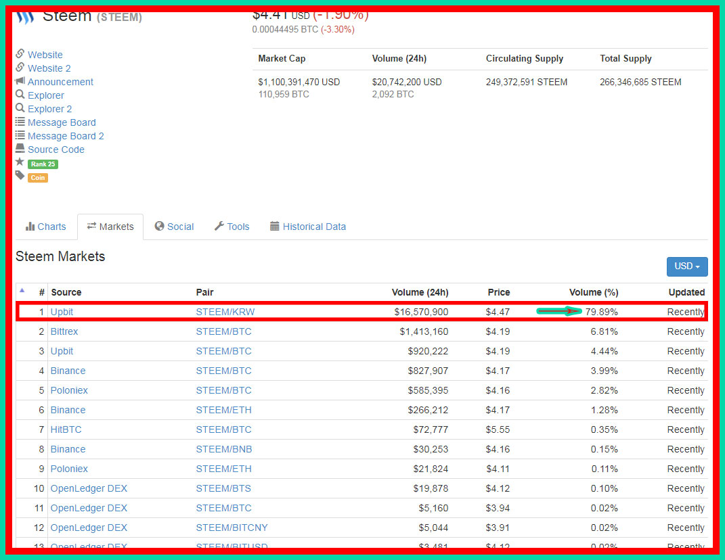Click the wrench icon in Tools tab
This screenshot has height=560, width=725.
pos(219,226)
